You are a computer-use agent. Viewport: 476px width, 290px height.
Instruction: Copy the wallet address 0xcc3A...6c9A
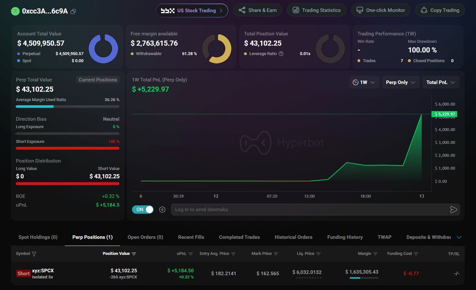coord(73,11)
